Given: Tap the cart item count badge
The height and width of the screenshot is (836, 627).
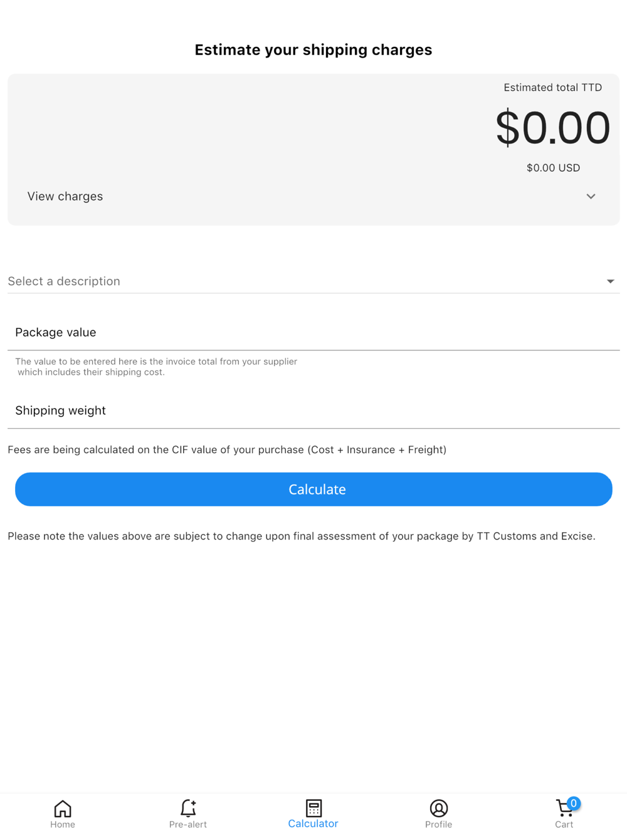Looking at the screenshot, I should [573, 803].
